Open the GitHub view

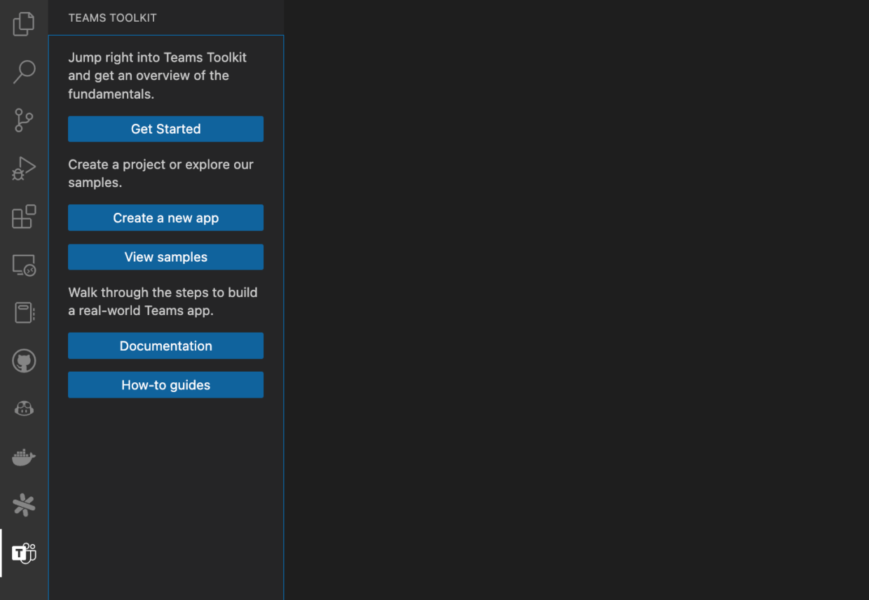24,361
